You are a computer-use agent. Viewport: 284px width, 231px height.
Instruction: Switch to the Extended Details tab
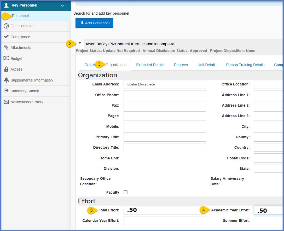150,65
